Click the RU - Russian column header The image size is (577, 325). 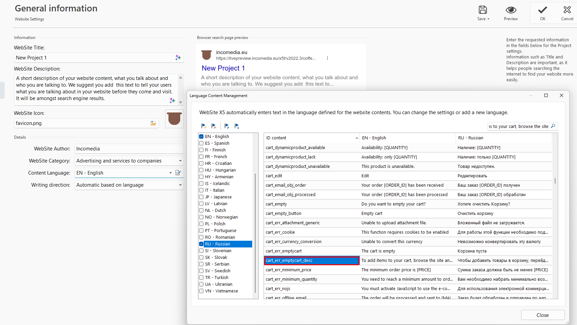(x=503, y=138)
